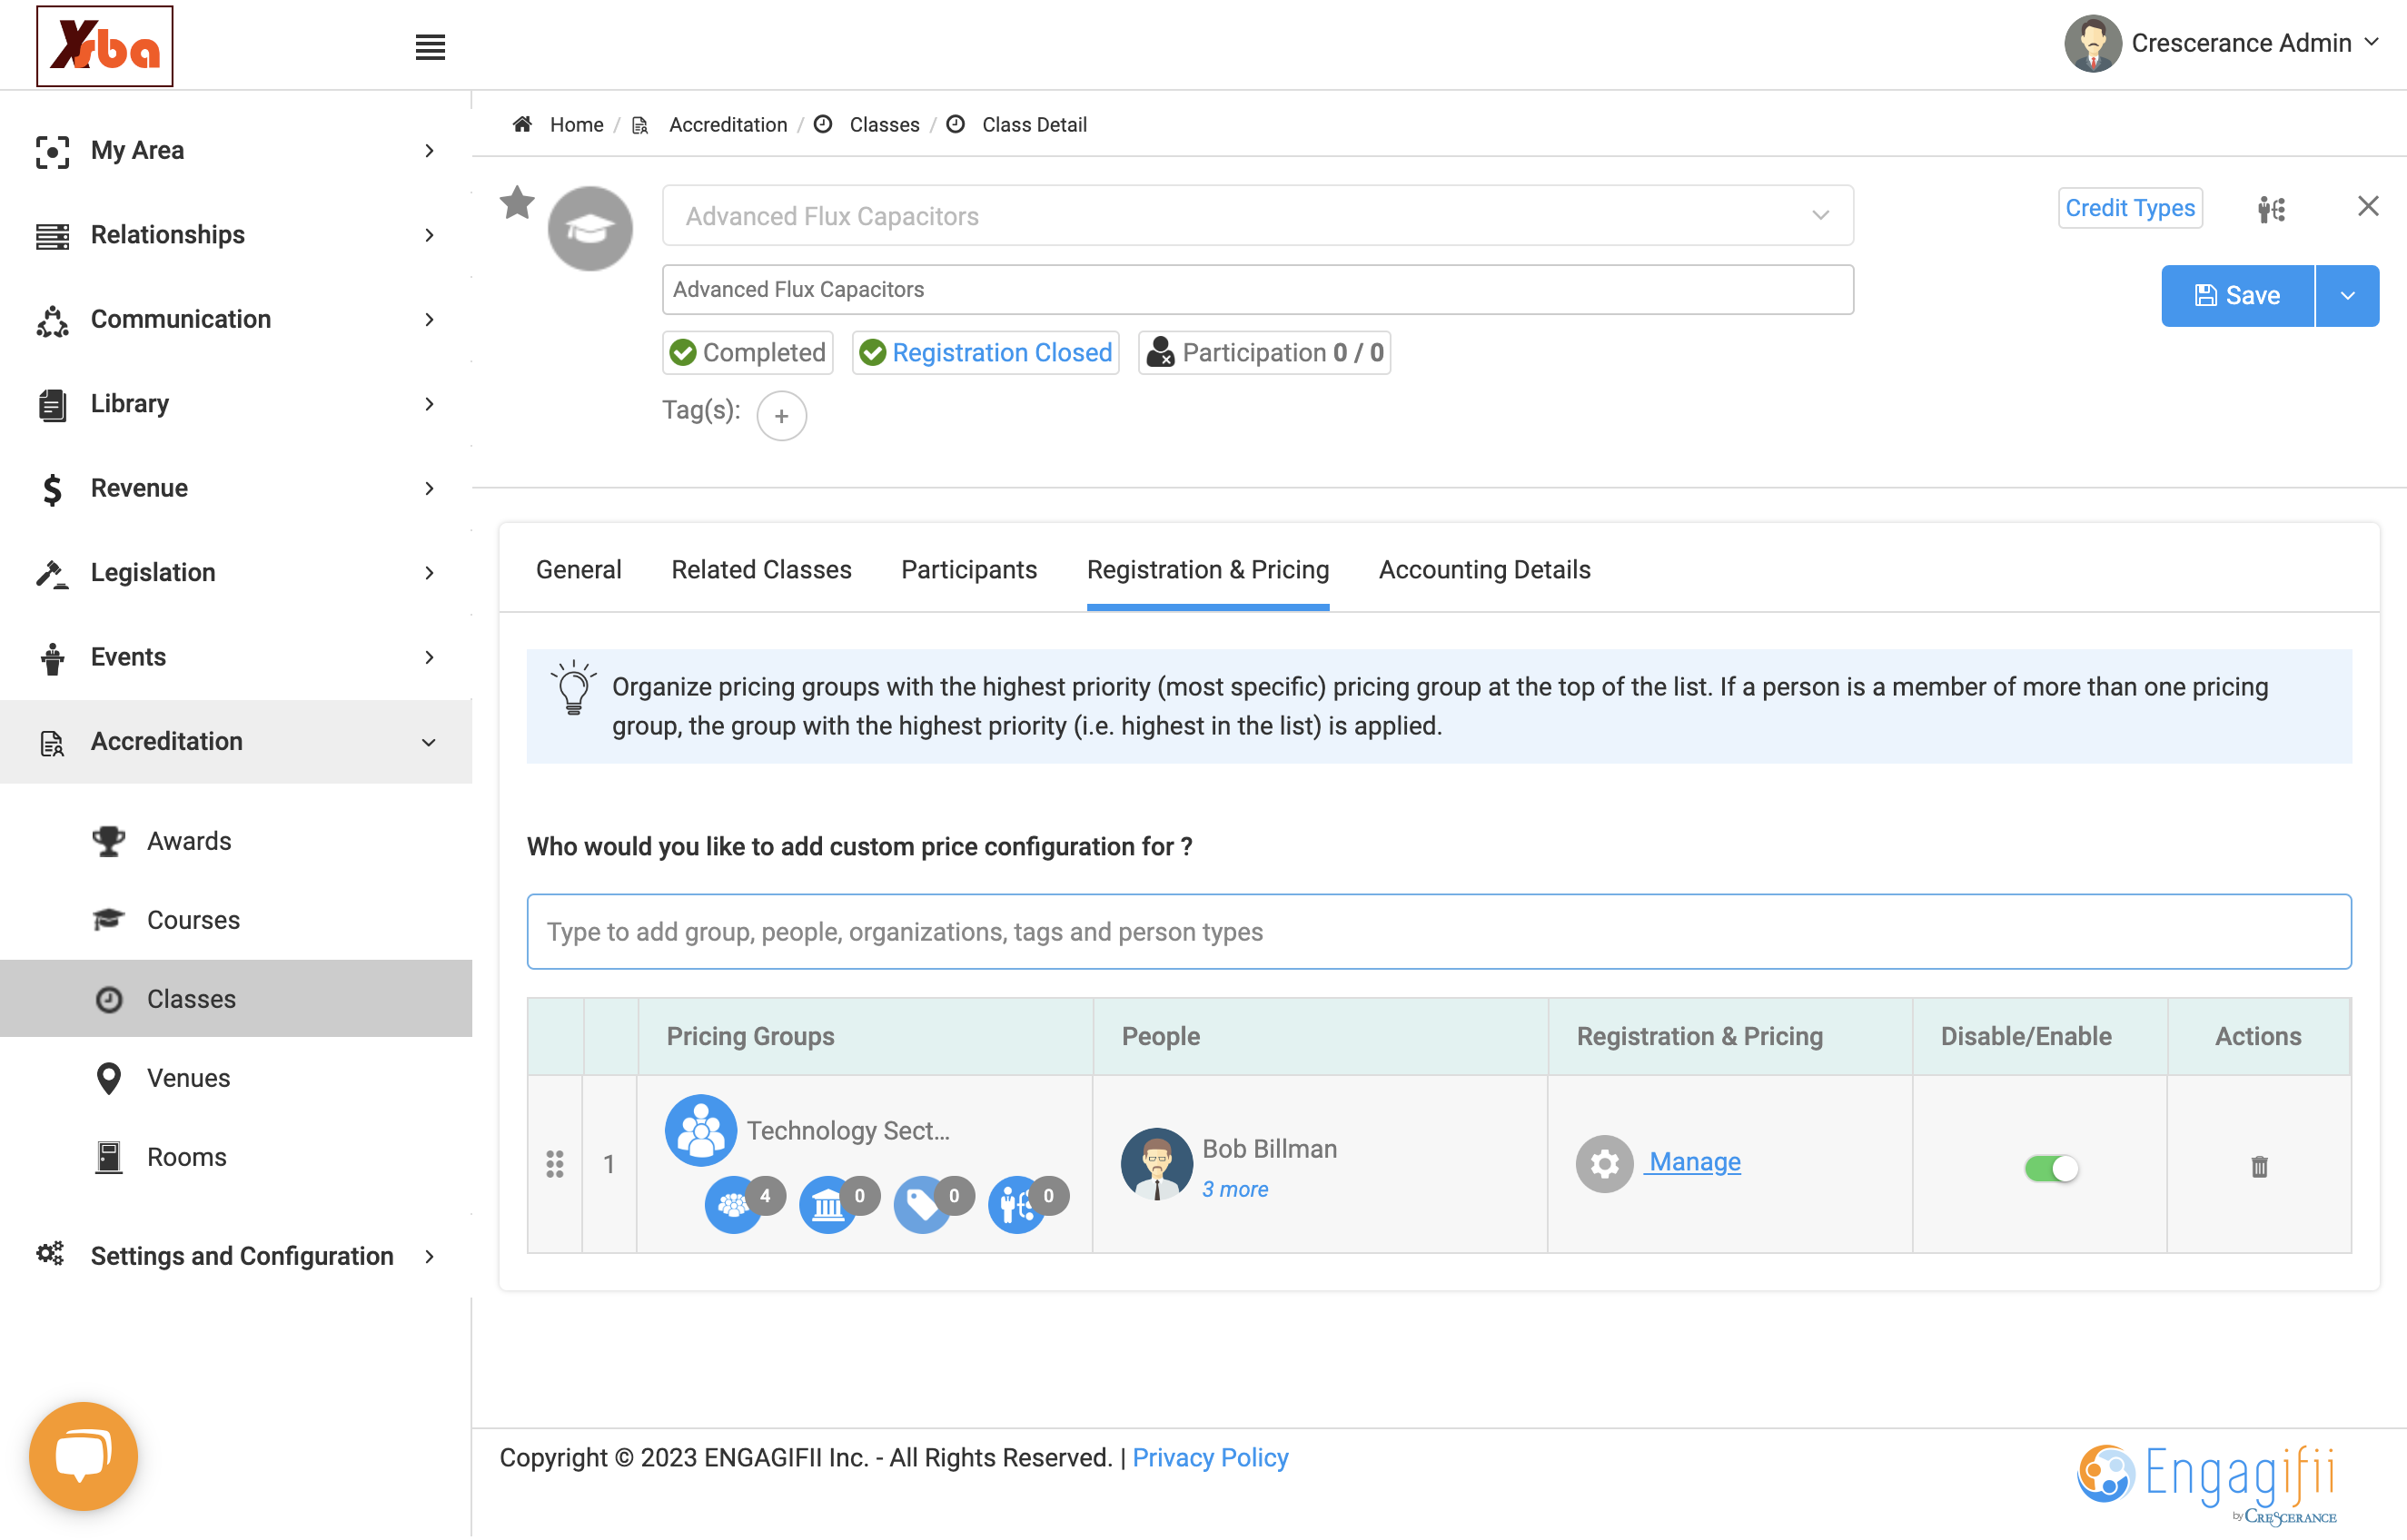This screenshot has width=2407, height=1540.
Task: Focus the custom price configuration search field
Action: [x=1439, y=931]
